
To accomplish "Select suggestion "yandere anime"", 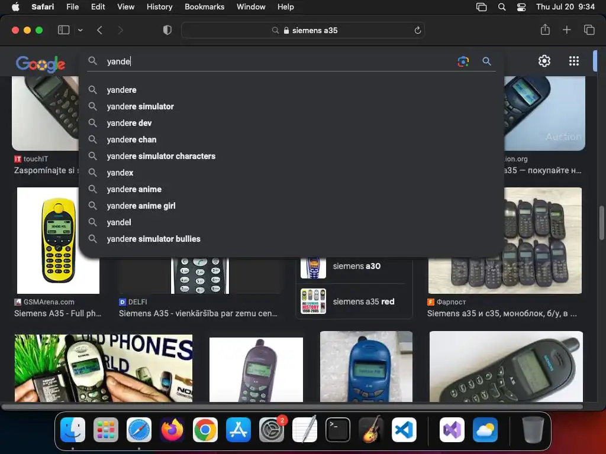I will coord(292,190).
